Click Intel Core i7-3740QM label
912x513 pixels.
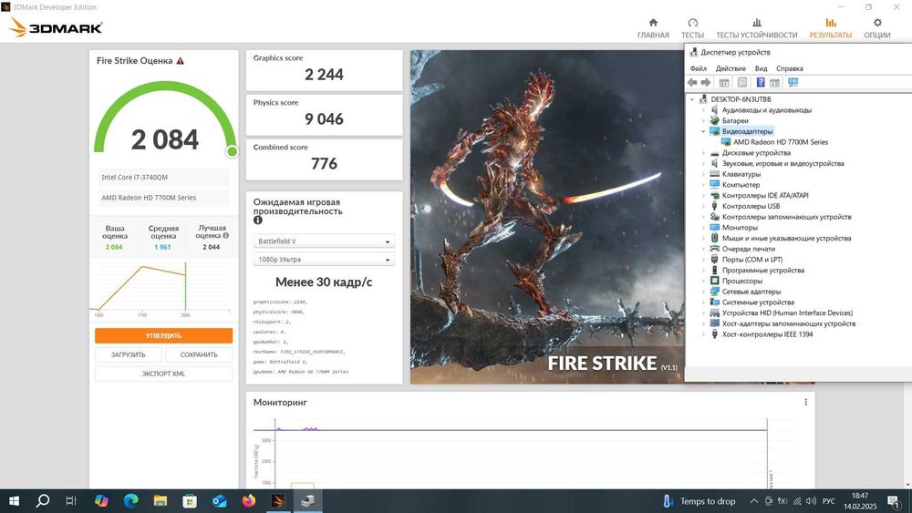[x=134, y=177]
